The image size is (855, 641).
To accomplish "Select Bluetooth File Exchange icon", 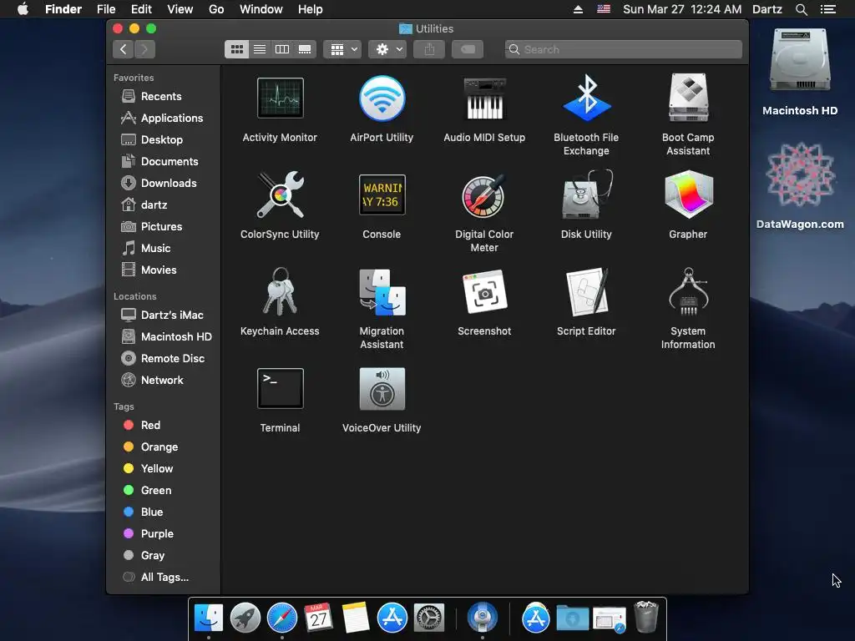I will pos(586,98).
